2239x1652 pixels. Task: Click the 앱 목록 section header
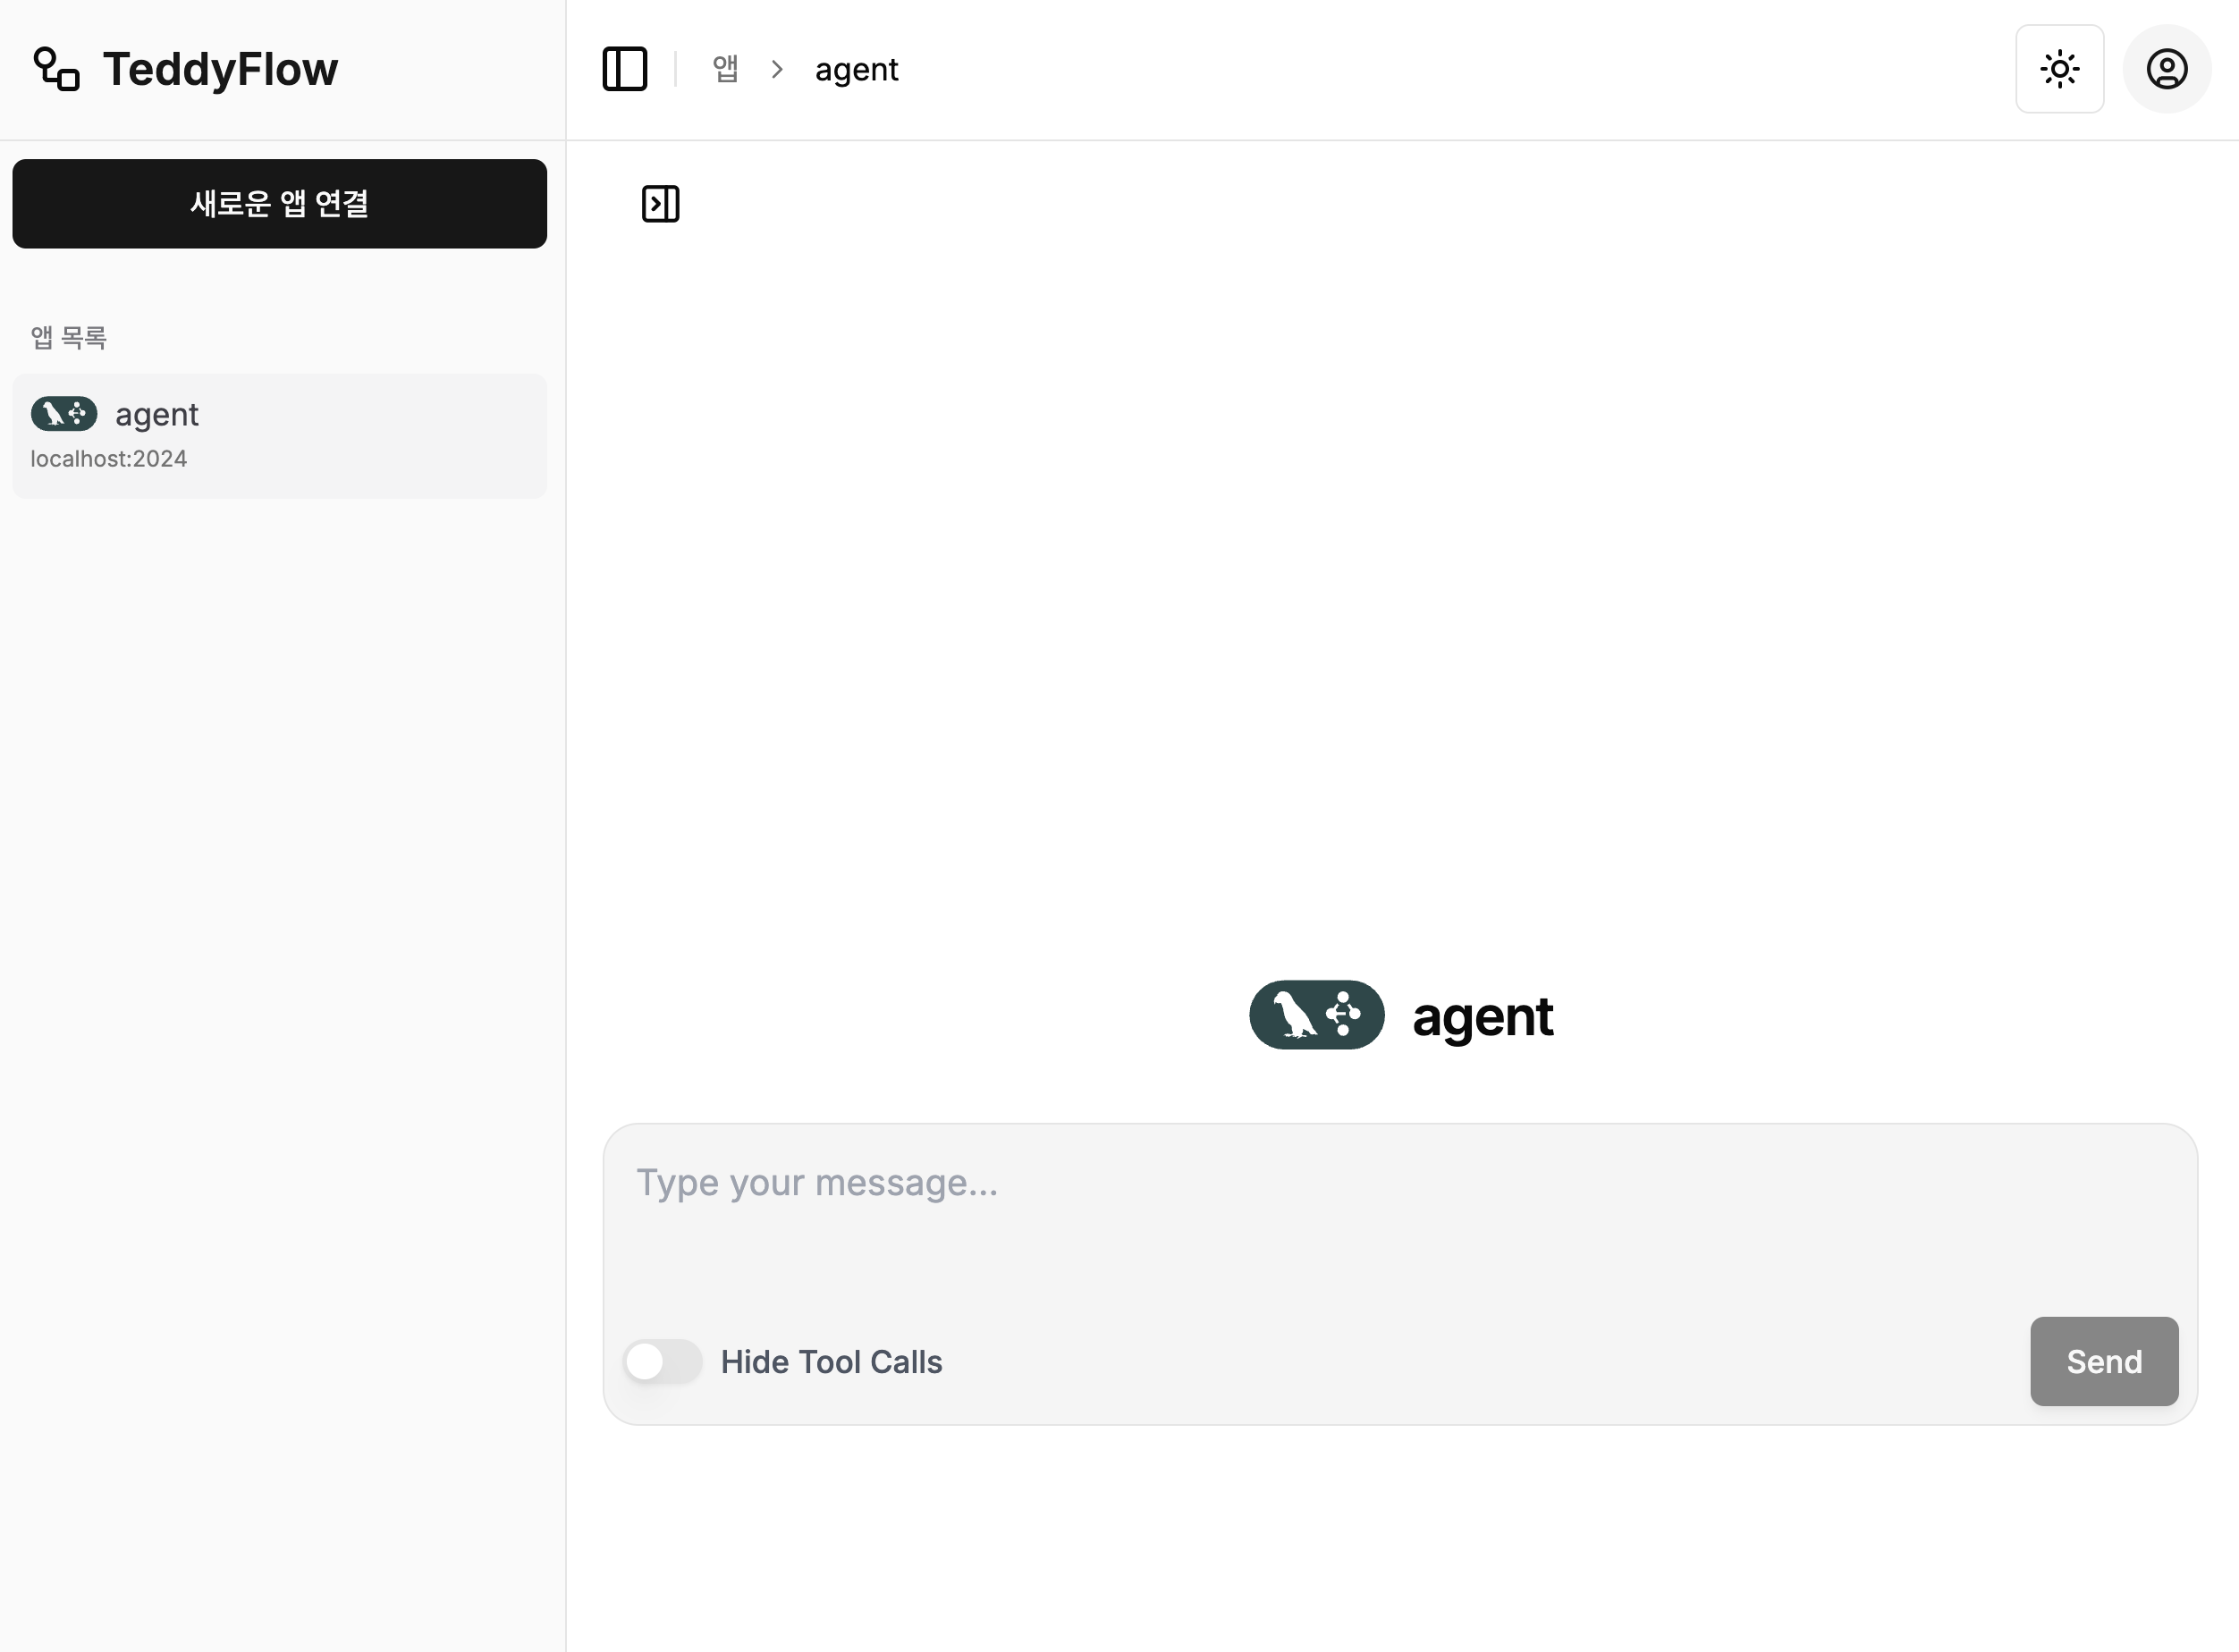(68, 338)
